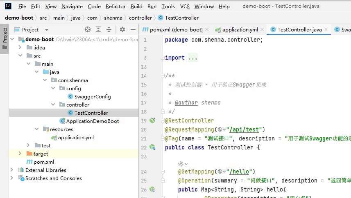
Task: Expand the target folder in tree
Action: [x=20, y=154]
